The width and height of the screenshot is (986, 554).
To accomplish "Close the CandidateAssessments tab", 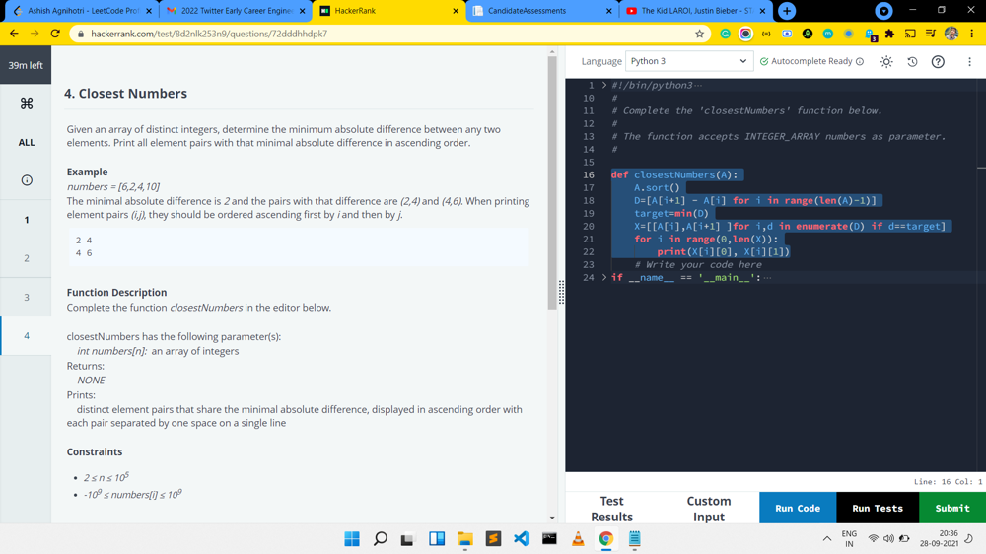I will point(608,11).
